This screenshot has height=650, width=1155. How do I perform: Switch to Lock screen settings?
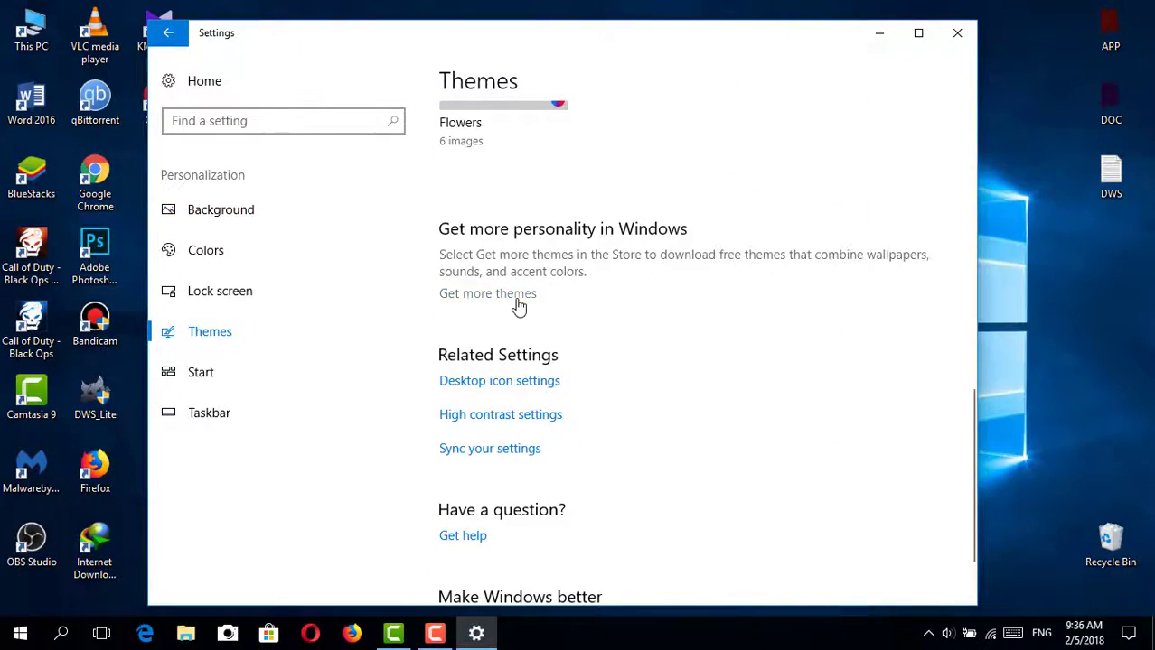[x=220, y=291]
